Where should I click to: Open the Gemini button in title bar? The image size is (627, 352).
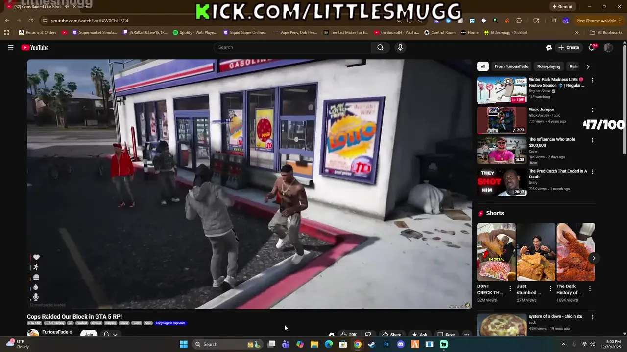point(562,7)
